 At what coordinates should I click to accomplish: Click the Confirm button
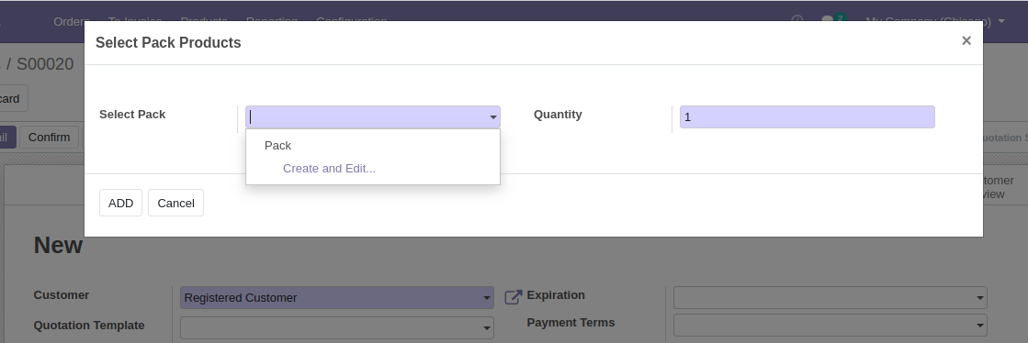click(50, 138)
